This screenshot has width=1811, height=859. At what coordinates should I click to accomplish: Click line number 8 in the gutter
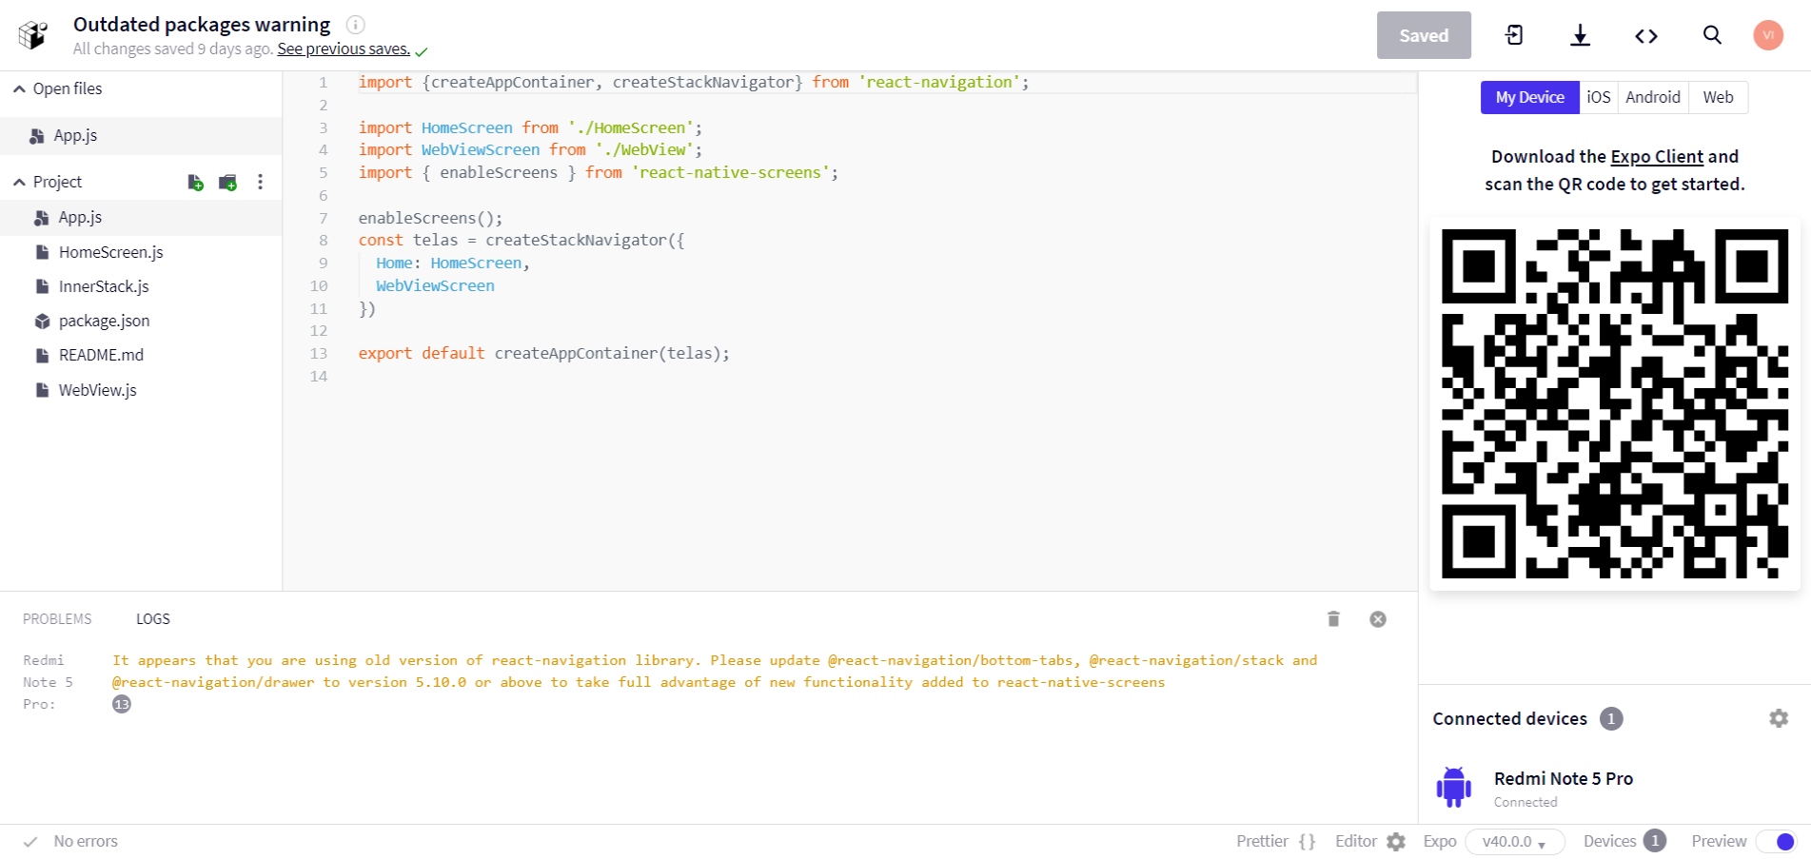[324, 241]
